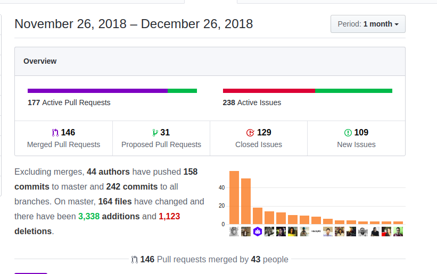Click the red closed issue icon next to 129
The width and height of the screenshot is (437, 274).
pos(250,133)
